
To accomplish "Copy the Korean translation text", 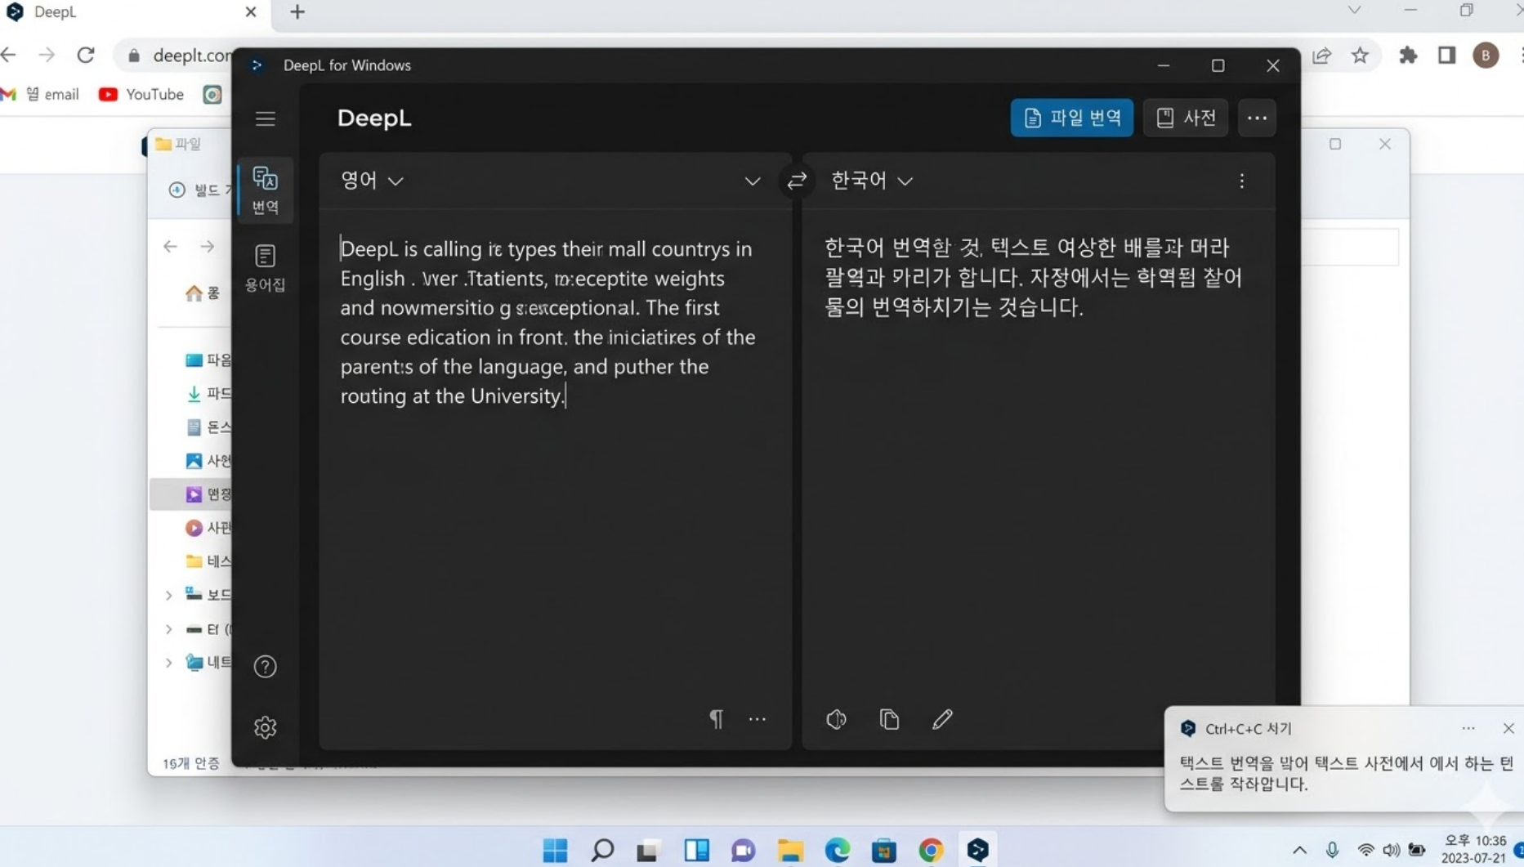I will 889,719.
